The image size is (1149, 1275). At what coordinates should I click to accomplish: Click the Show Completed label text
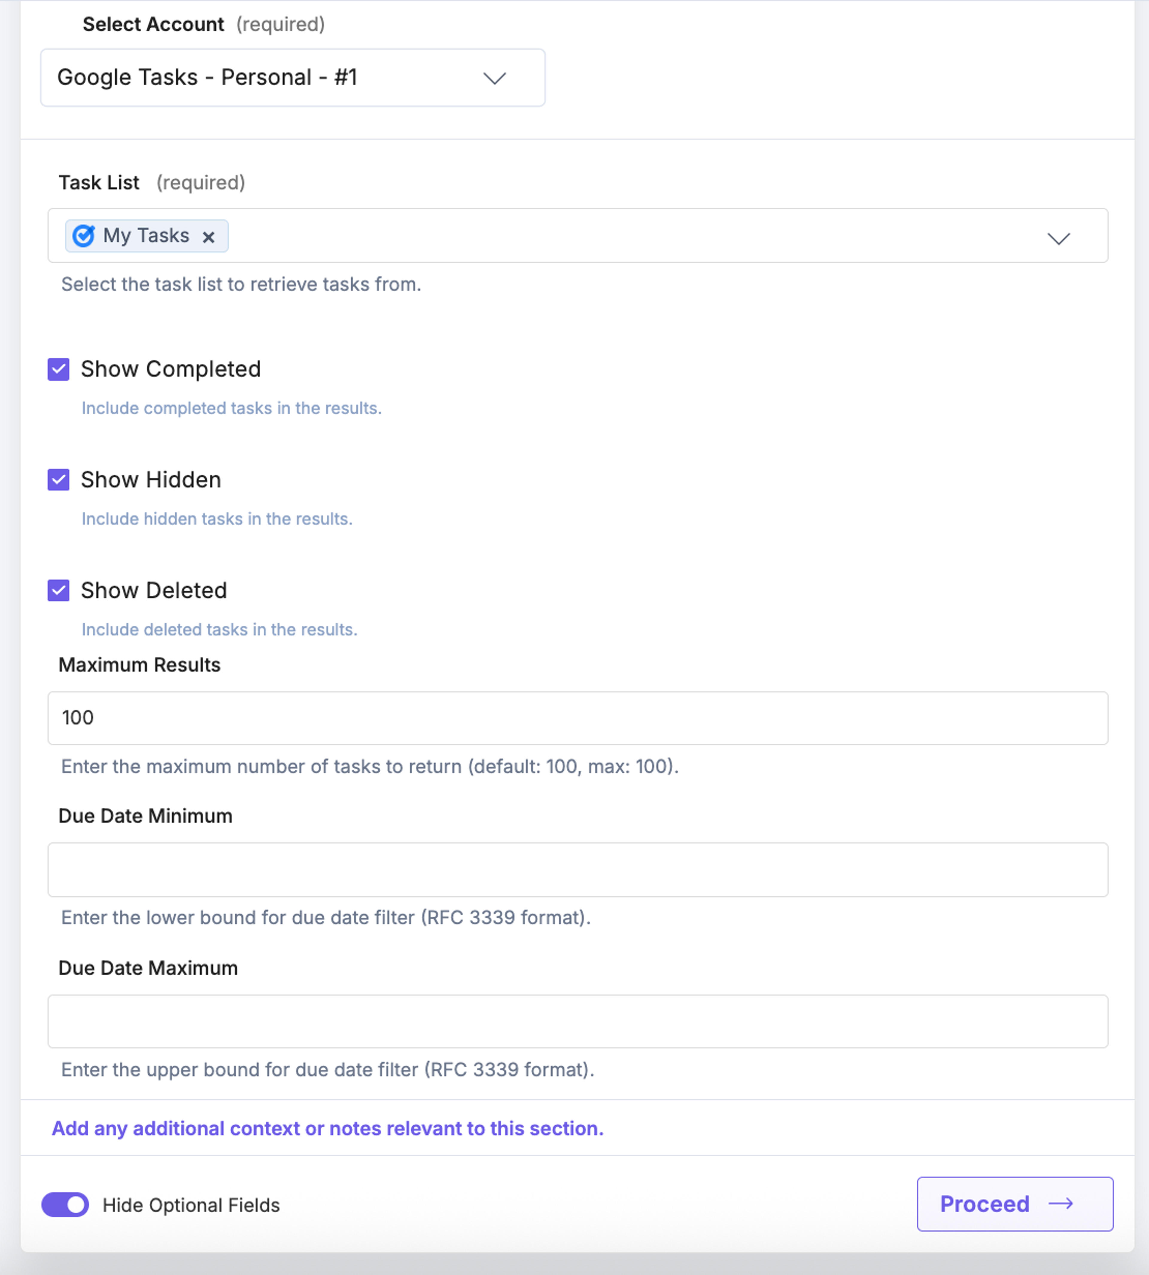click(171, 369)
